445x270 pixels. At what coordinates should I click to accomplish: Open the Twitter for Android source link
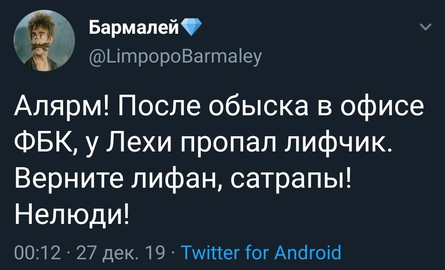(x=261, y=252)
